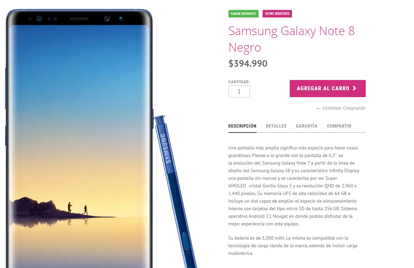Select the Compartir tab
This screenshot has width=414, height=268.
pyautogui.click(x=339, y=126)
